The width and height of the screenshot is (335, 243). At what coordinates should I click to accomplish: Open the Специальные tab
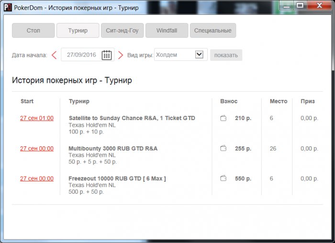pos(213,31)
